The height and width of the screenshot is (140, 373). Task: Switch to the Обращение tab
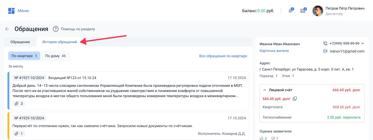[20, 42]
